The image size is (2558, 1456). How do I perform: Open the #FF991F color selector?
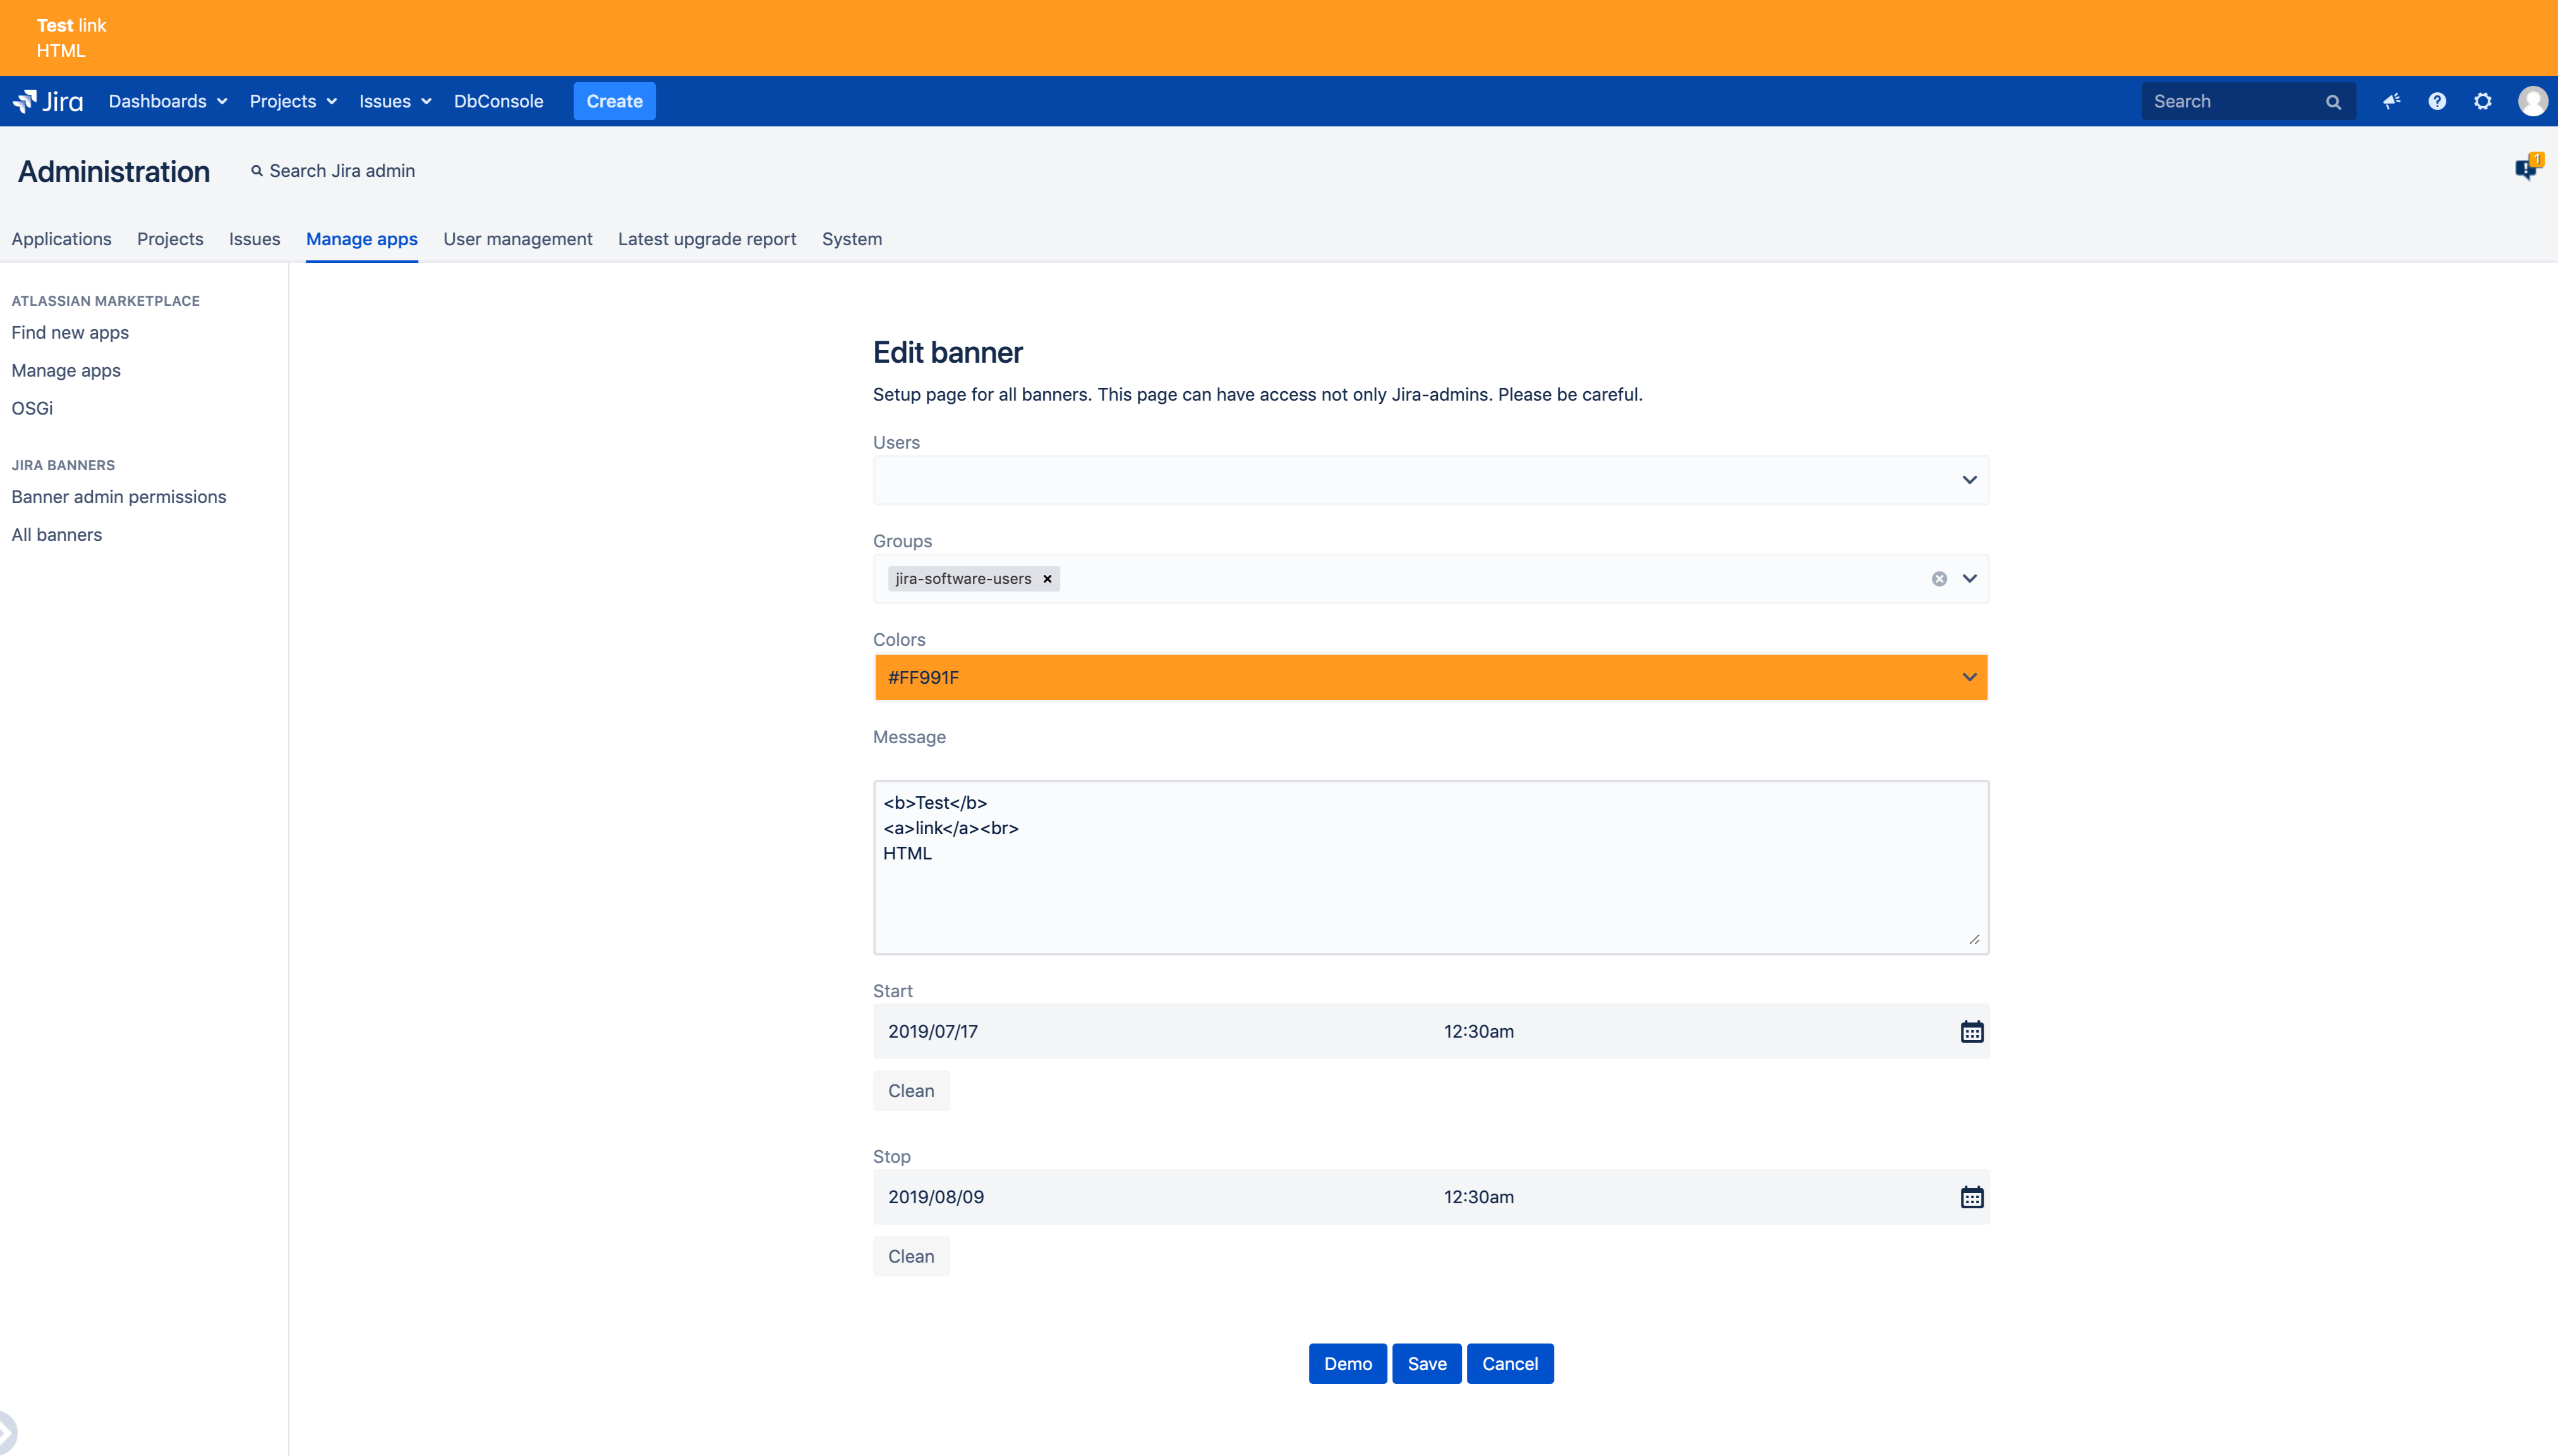tap(1430, 678)
